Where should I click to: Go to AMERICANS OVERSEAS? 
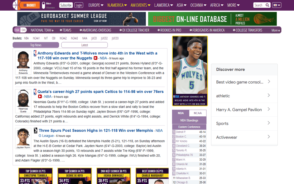(96, 30)
